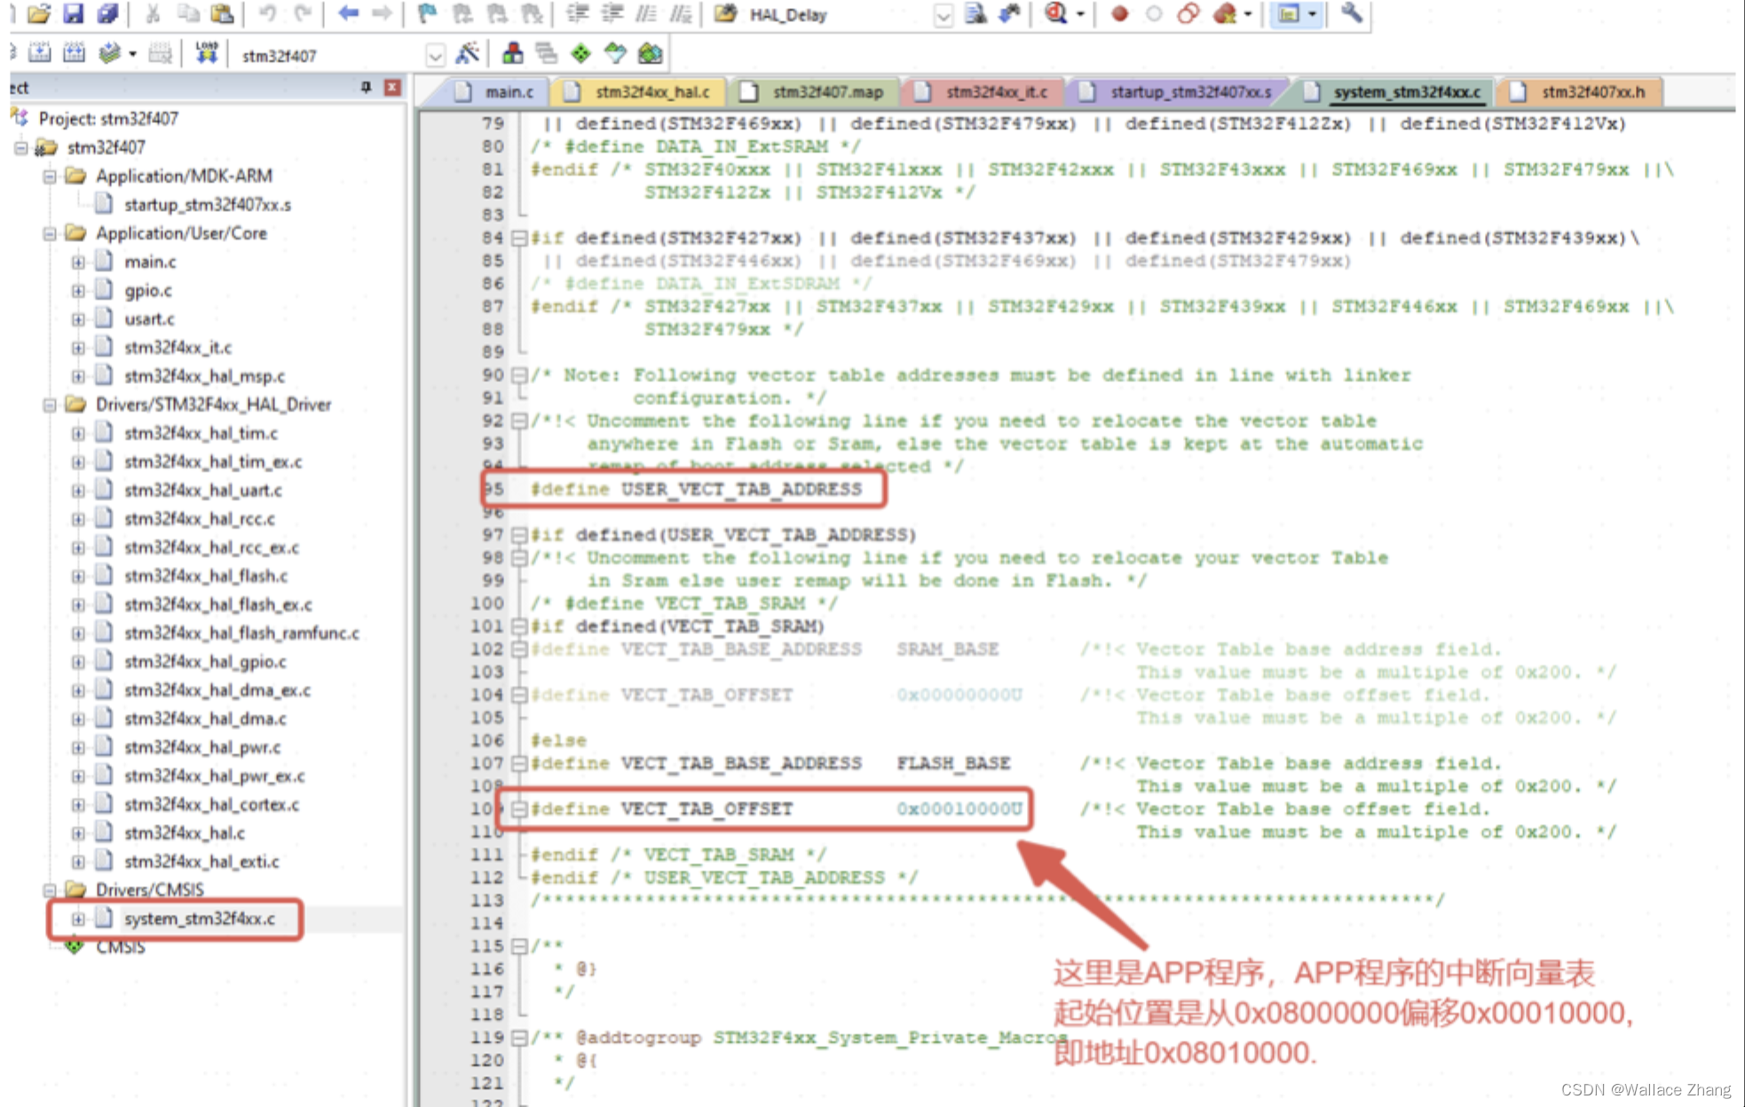This screenshot has width=1745, height=1107.
Task: Launch the Pack Installer icon
Action: 650,54
